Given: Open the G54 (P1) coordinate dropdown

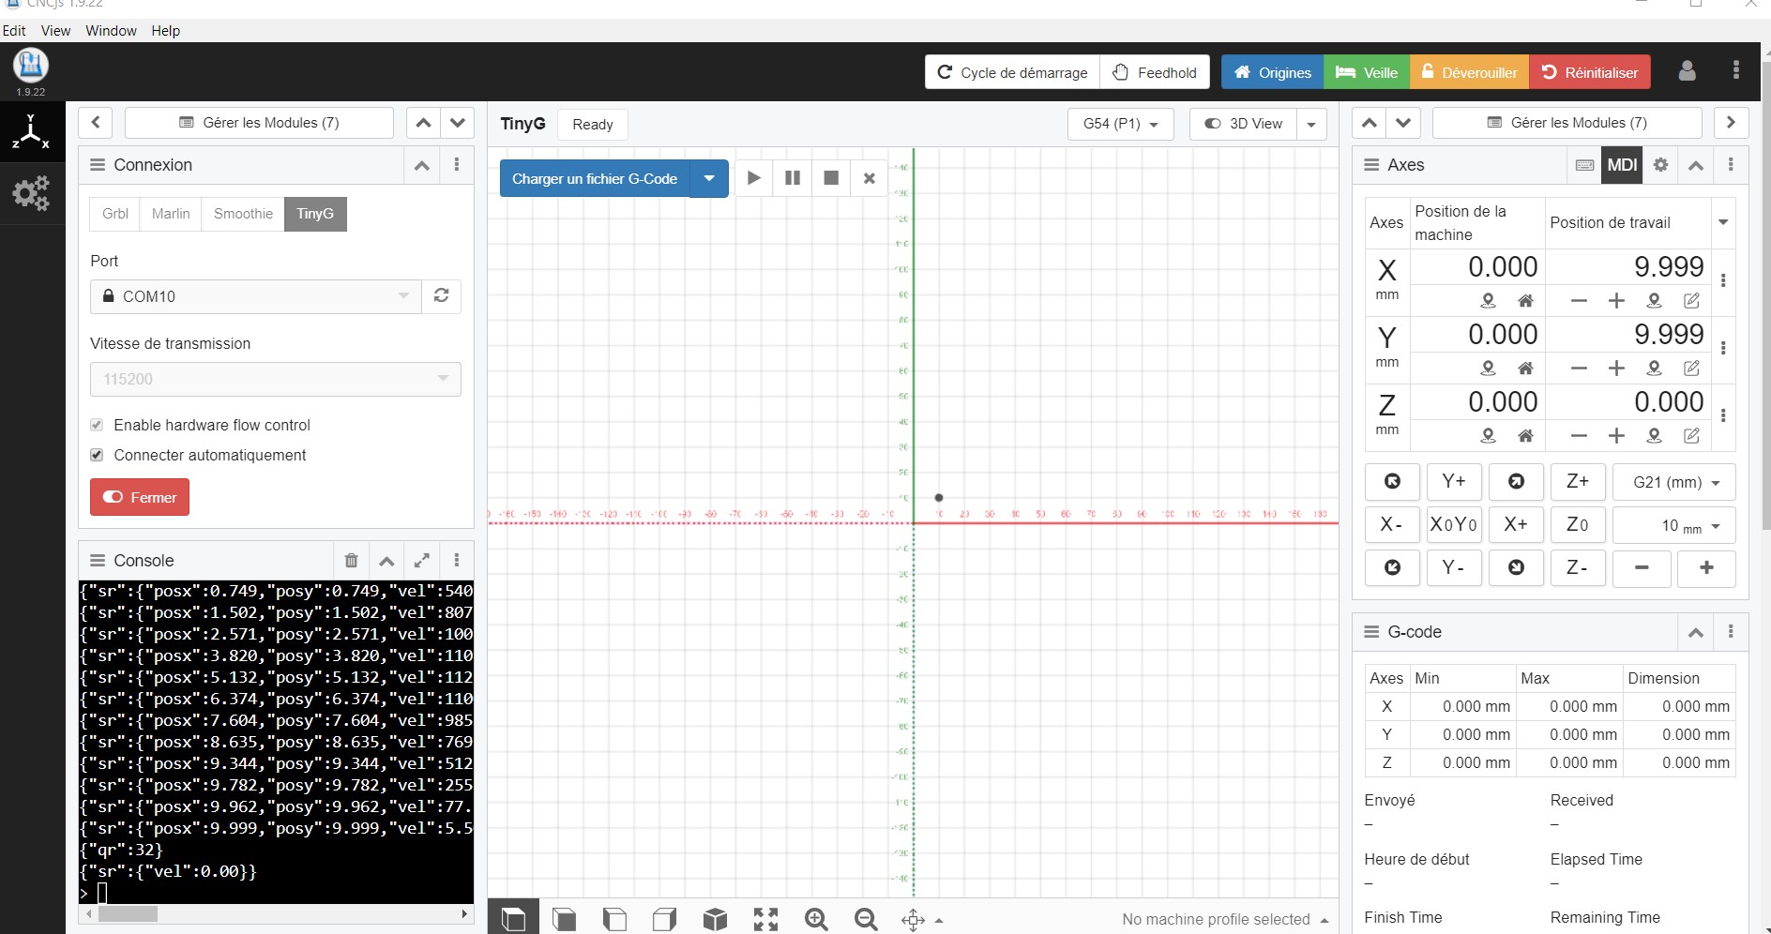Looking at the screenshot, I should [1120, 124].
